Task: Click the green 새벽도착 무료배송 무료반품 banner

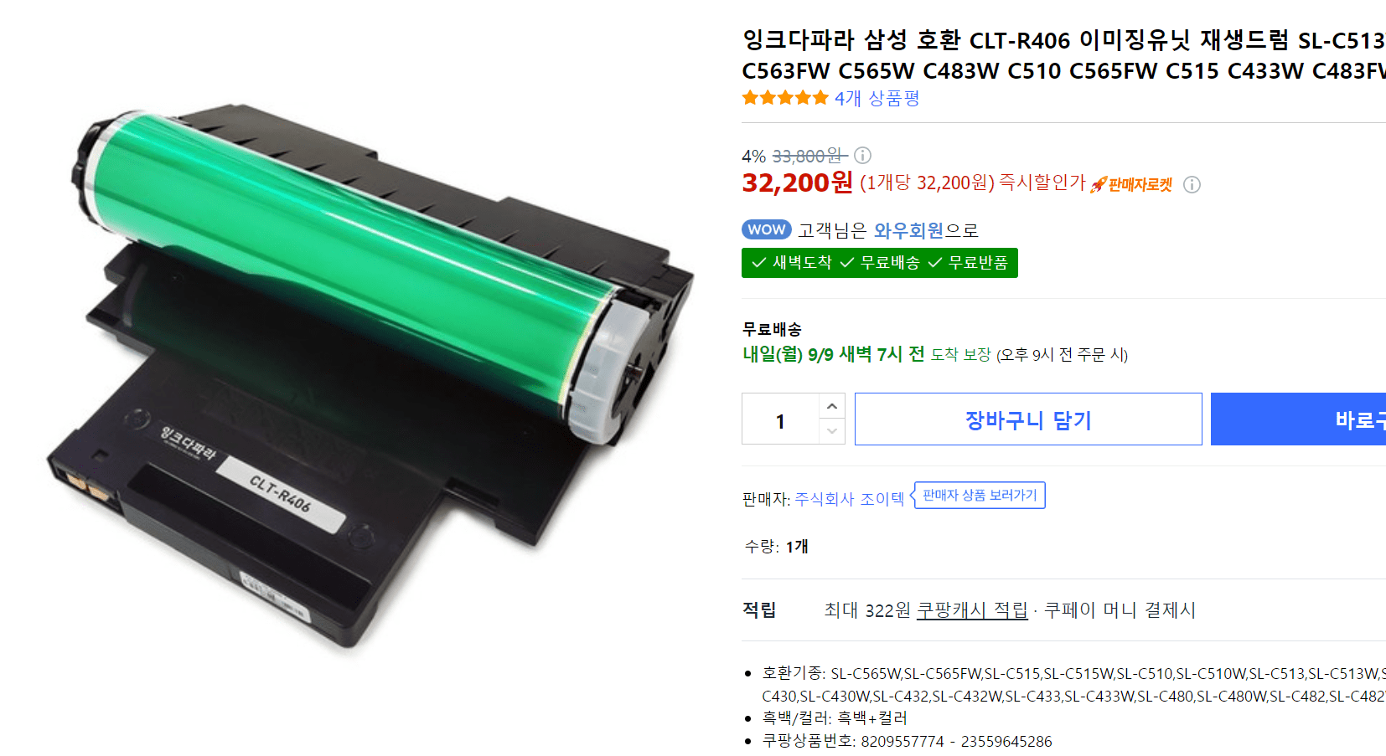Action: (879, 263)
